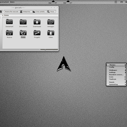
Task: Select the Posta folder icon
Action: click(x=23, y=33)
